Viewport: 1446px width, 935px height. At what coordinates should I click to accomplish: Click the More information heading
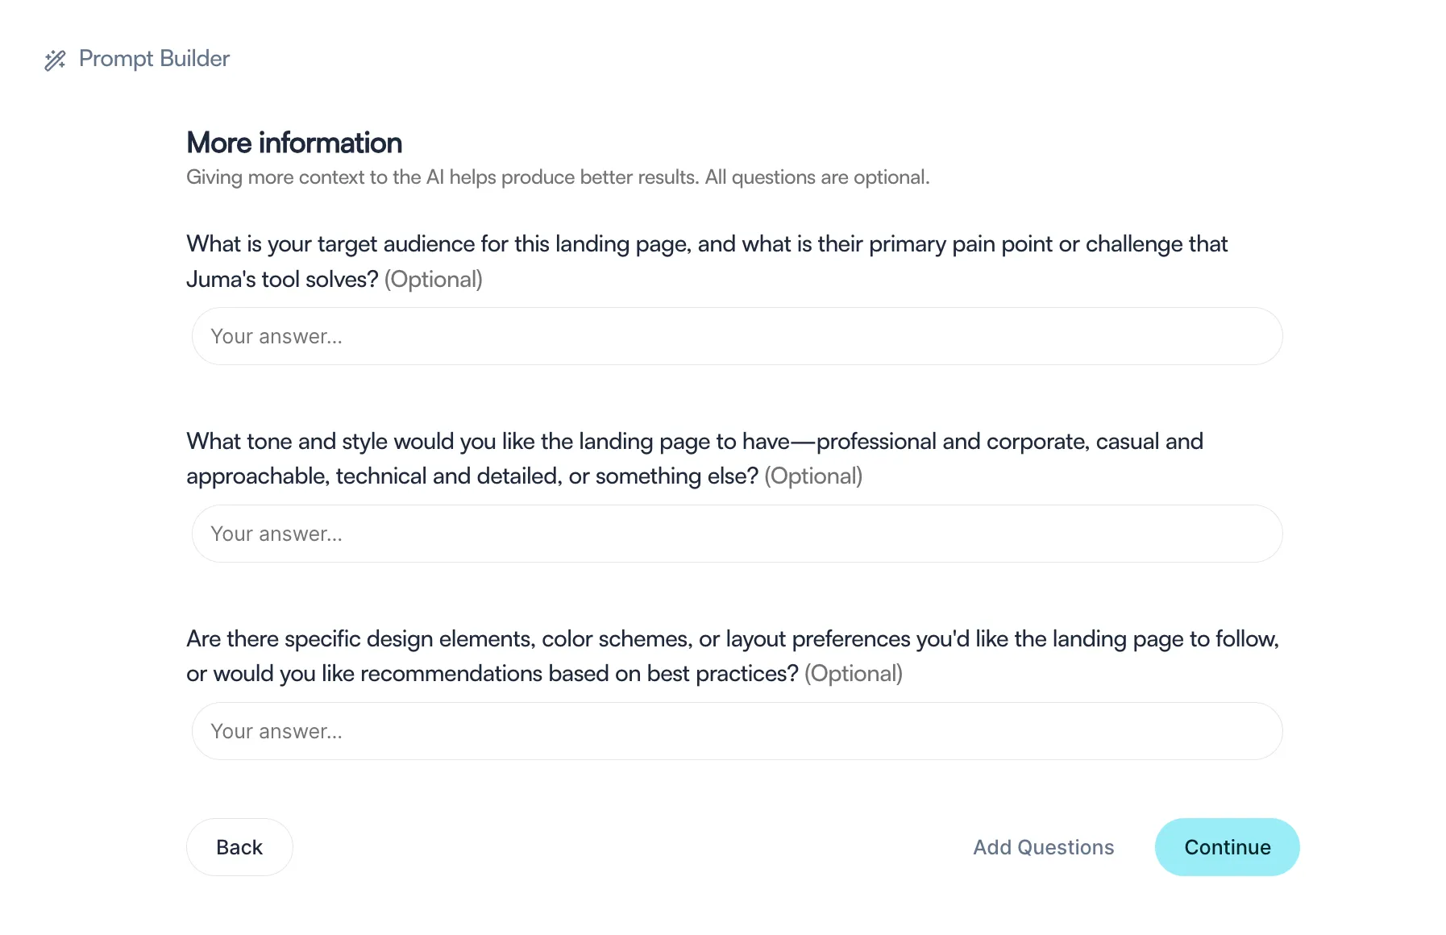(294, 143)
